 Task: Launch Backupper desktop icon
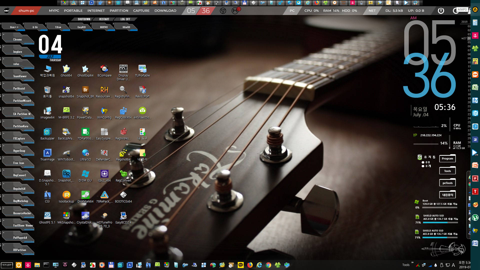(x=47, y=134)
